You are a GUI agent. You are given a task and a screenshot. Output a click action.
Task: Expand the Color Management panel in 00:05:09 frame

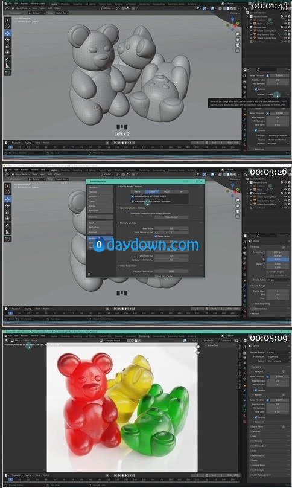[x=261, y=475]
